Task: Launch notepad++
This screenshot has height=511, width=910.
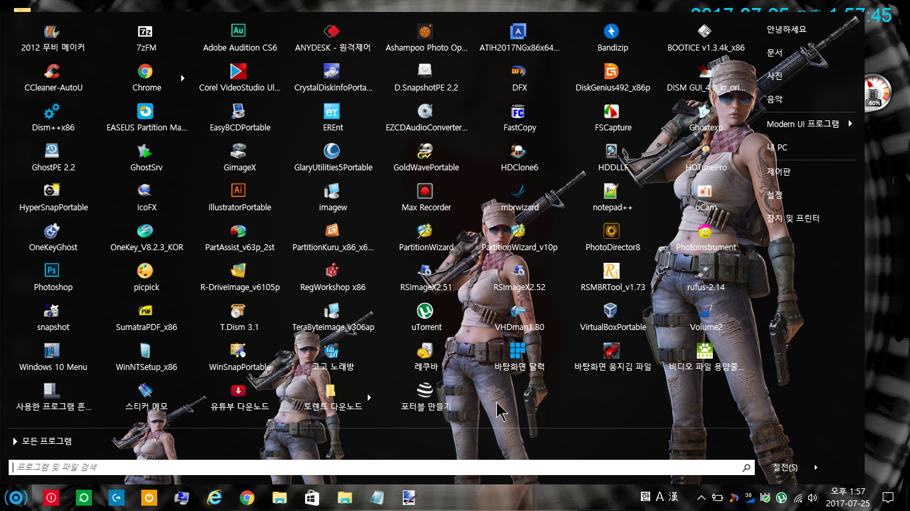Action: click(612, 198)
